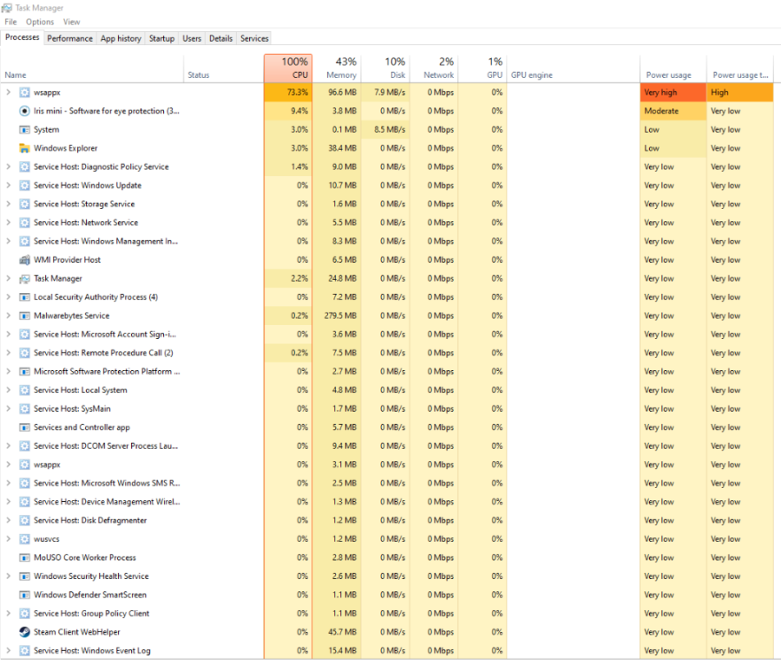Switch to the Details tab
Screen dimensions: 781x664
coord(221,38)
